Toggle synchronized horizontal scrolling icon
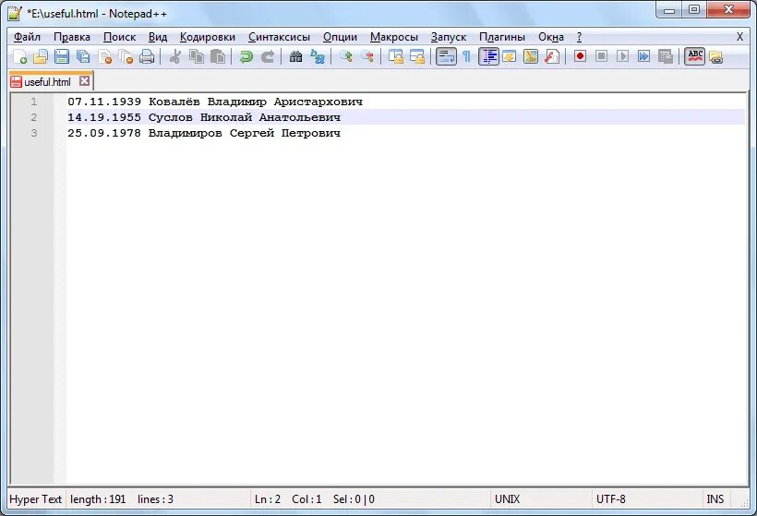Screen dimensions: 757x516 [416, 56]
